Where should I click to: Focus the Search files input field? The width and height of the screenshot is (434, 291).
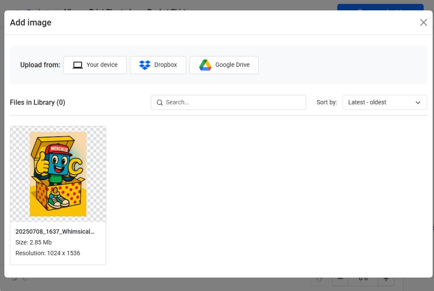pyautogui.click(x=233, y=103)
